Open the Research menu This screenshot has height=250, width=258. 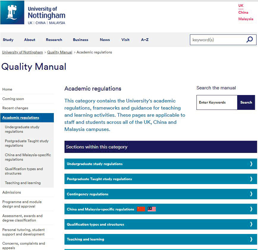point(54,40)
